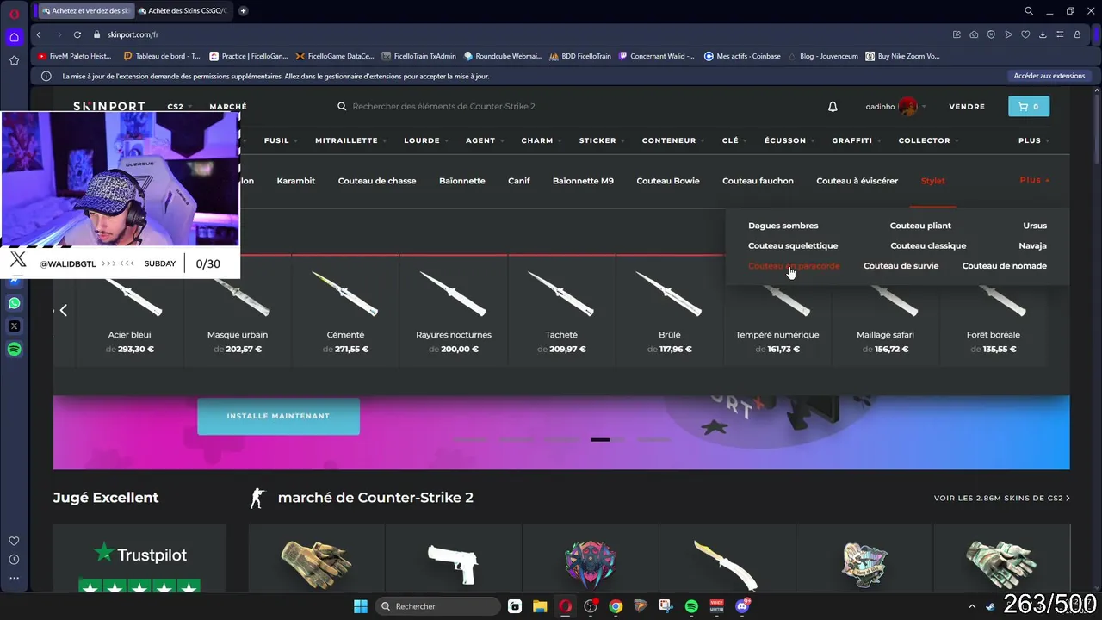Click the Skinport logo
The width and height of the screenshot is (1102, 620).
pyautogui.click(x=109, y=107)
